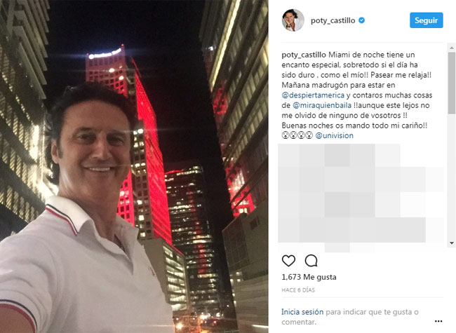The height and width of the screenshot is (333, 456).
Task: Open the three-dots more options menu
Action: (x=438, y=321)
